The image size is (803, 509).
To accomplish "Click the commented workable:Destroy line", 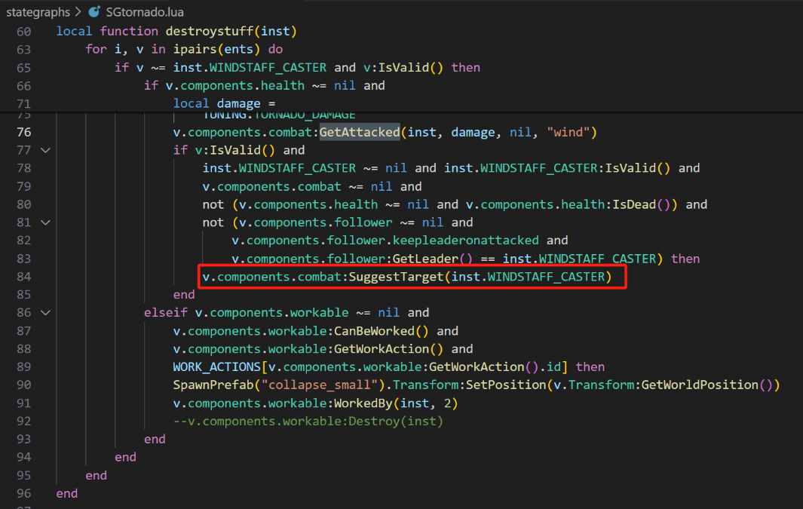I will click(x=308, y=421).
